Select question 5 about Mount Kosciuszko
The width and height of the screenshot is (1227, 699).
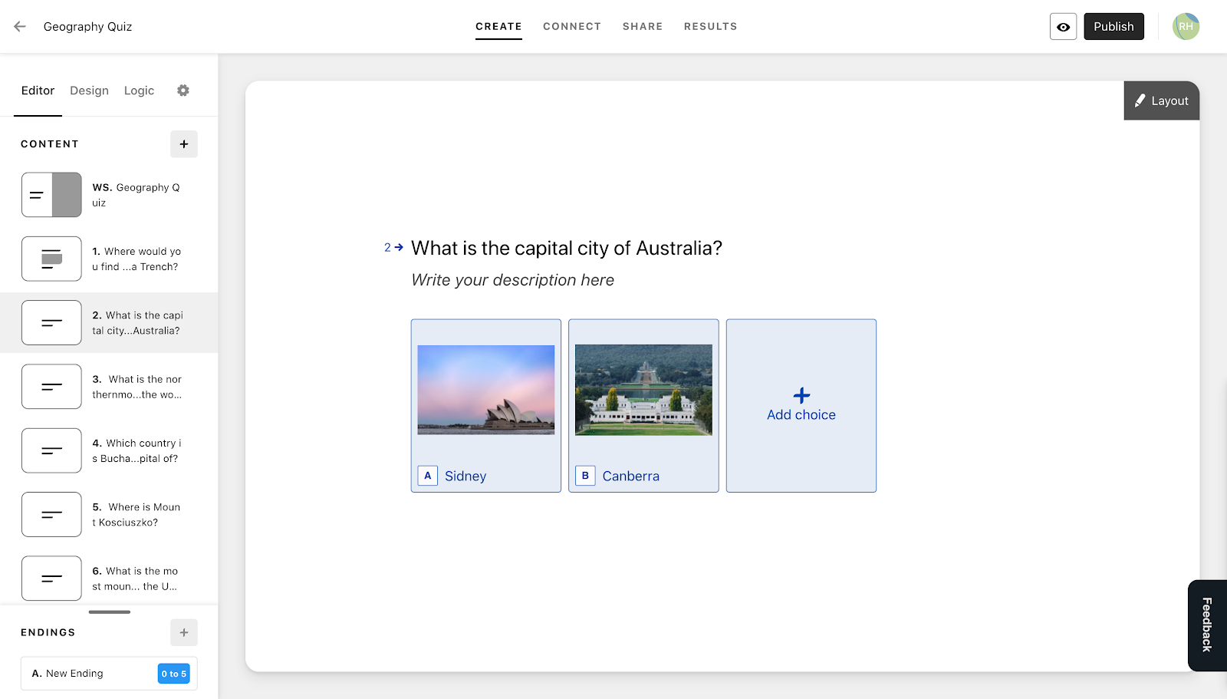point(109,514)
